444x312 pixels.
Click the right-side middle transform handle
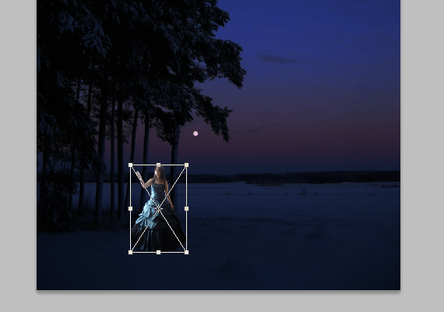click(187, 209)
